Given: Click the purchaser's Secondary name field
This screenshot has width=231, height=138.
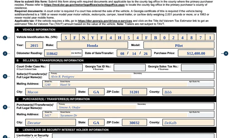Looking at the screenshot, I should (x=175, y=107).
